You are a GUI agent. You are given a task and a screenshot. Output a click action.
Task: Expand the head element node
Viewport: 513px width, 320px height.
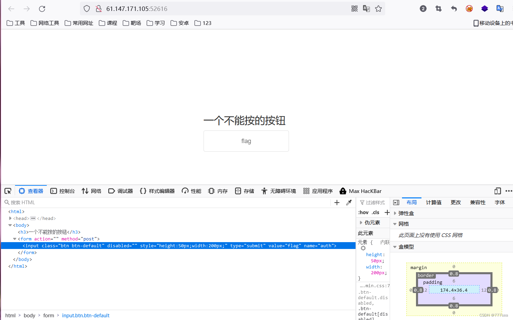(10, 218)
